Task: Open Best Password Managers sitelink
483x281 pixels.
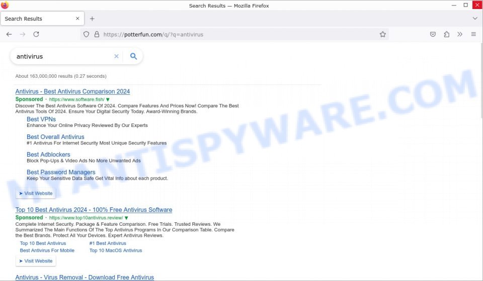Action: (61, 172)
